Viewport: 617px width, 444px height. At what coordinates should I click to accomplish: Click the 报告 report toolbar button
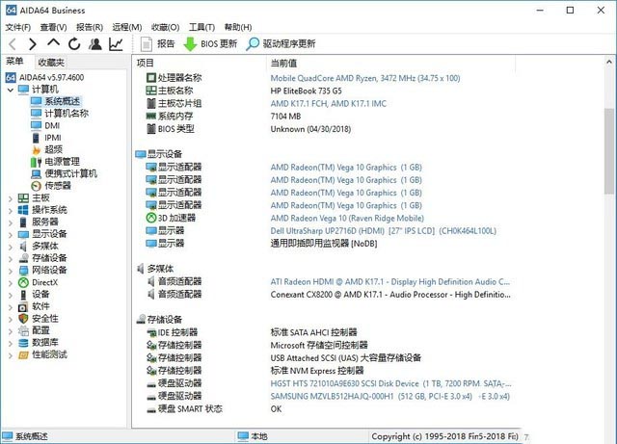click(x=157, y=44)
